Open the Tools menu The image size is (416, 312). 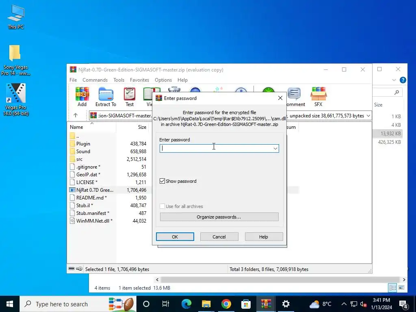point(119,80)
